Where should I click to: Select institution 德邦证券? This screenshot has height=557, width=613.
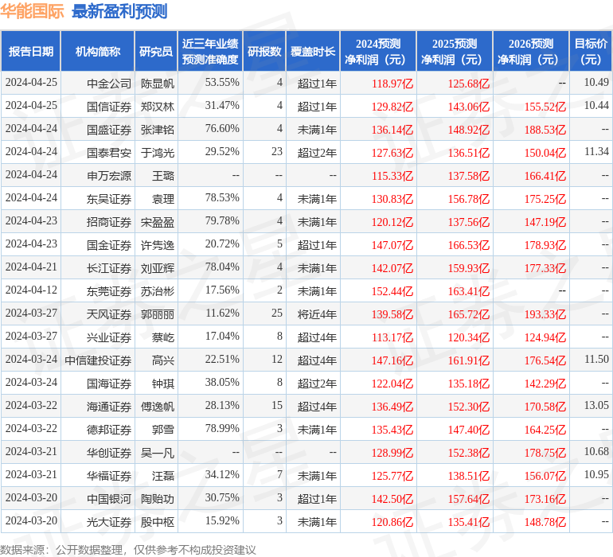109,429
